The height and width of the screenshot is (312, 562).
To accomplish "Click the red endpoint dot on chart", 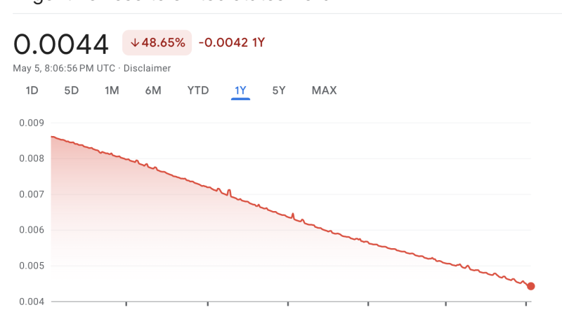I will click(x=531, y=286).
